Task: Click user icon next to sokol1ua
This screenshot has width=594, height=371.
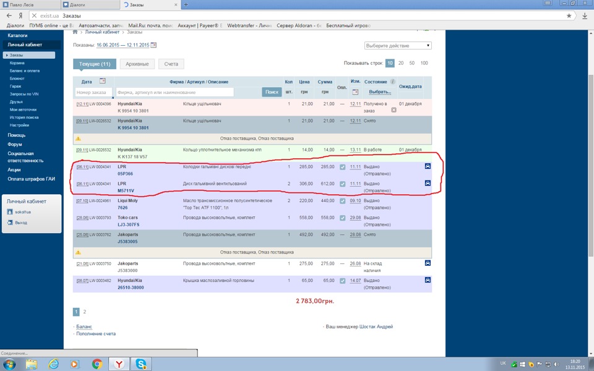Action: coord(10,212)
